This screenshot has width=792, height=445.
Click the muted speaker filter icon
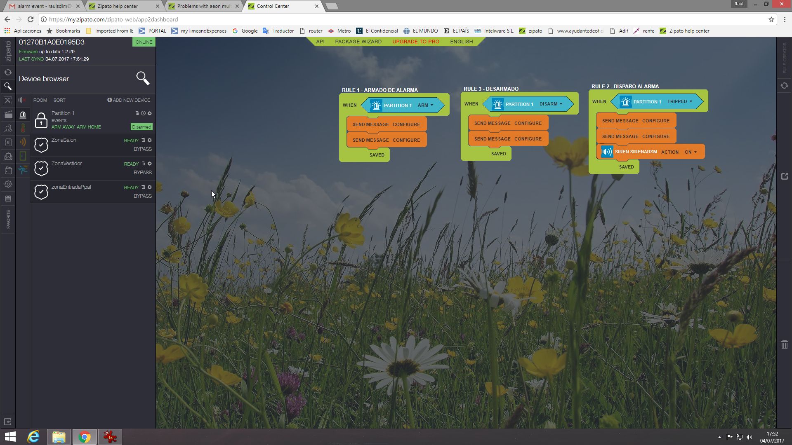22,100
